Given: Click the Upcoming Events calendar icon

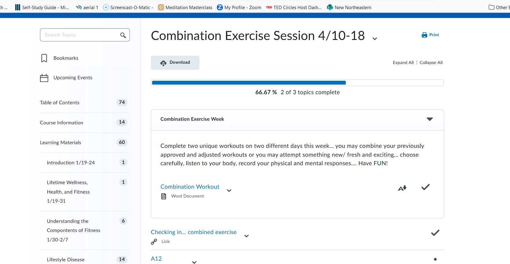Looking at the screenshot, I should click(44, 78).
